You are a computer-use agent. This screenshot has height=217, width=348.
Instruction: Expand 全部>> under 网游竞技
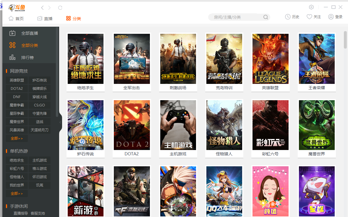coord(17,138)
